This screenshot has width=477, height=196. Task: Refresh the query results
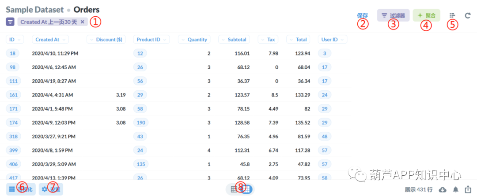[x=468, y=15]
